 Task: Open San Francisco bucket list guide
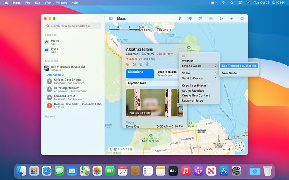click(x=72, y=68)
